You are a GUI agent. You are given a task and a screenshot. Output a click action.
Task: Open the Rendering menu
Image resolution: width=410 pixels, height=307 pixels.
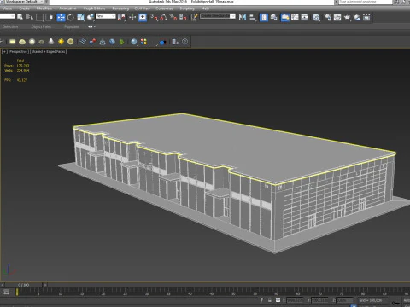click(x=120, y=9)
